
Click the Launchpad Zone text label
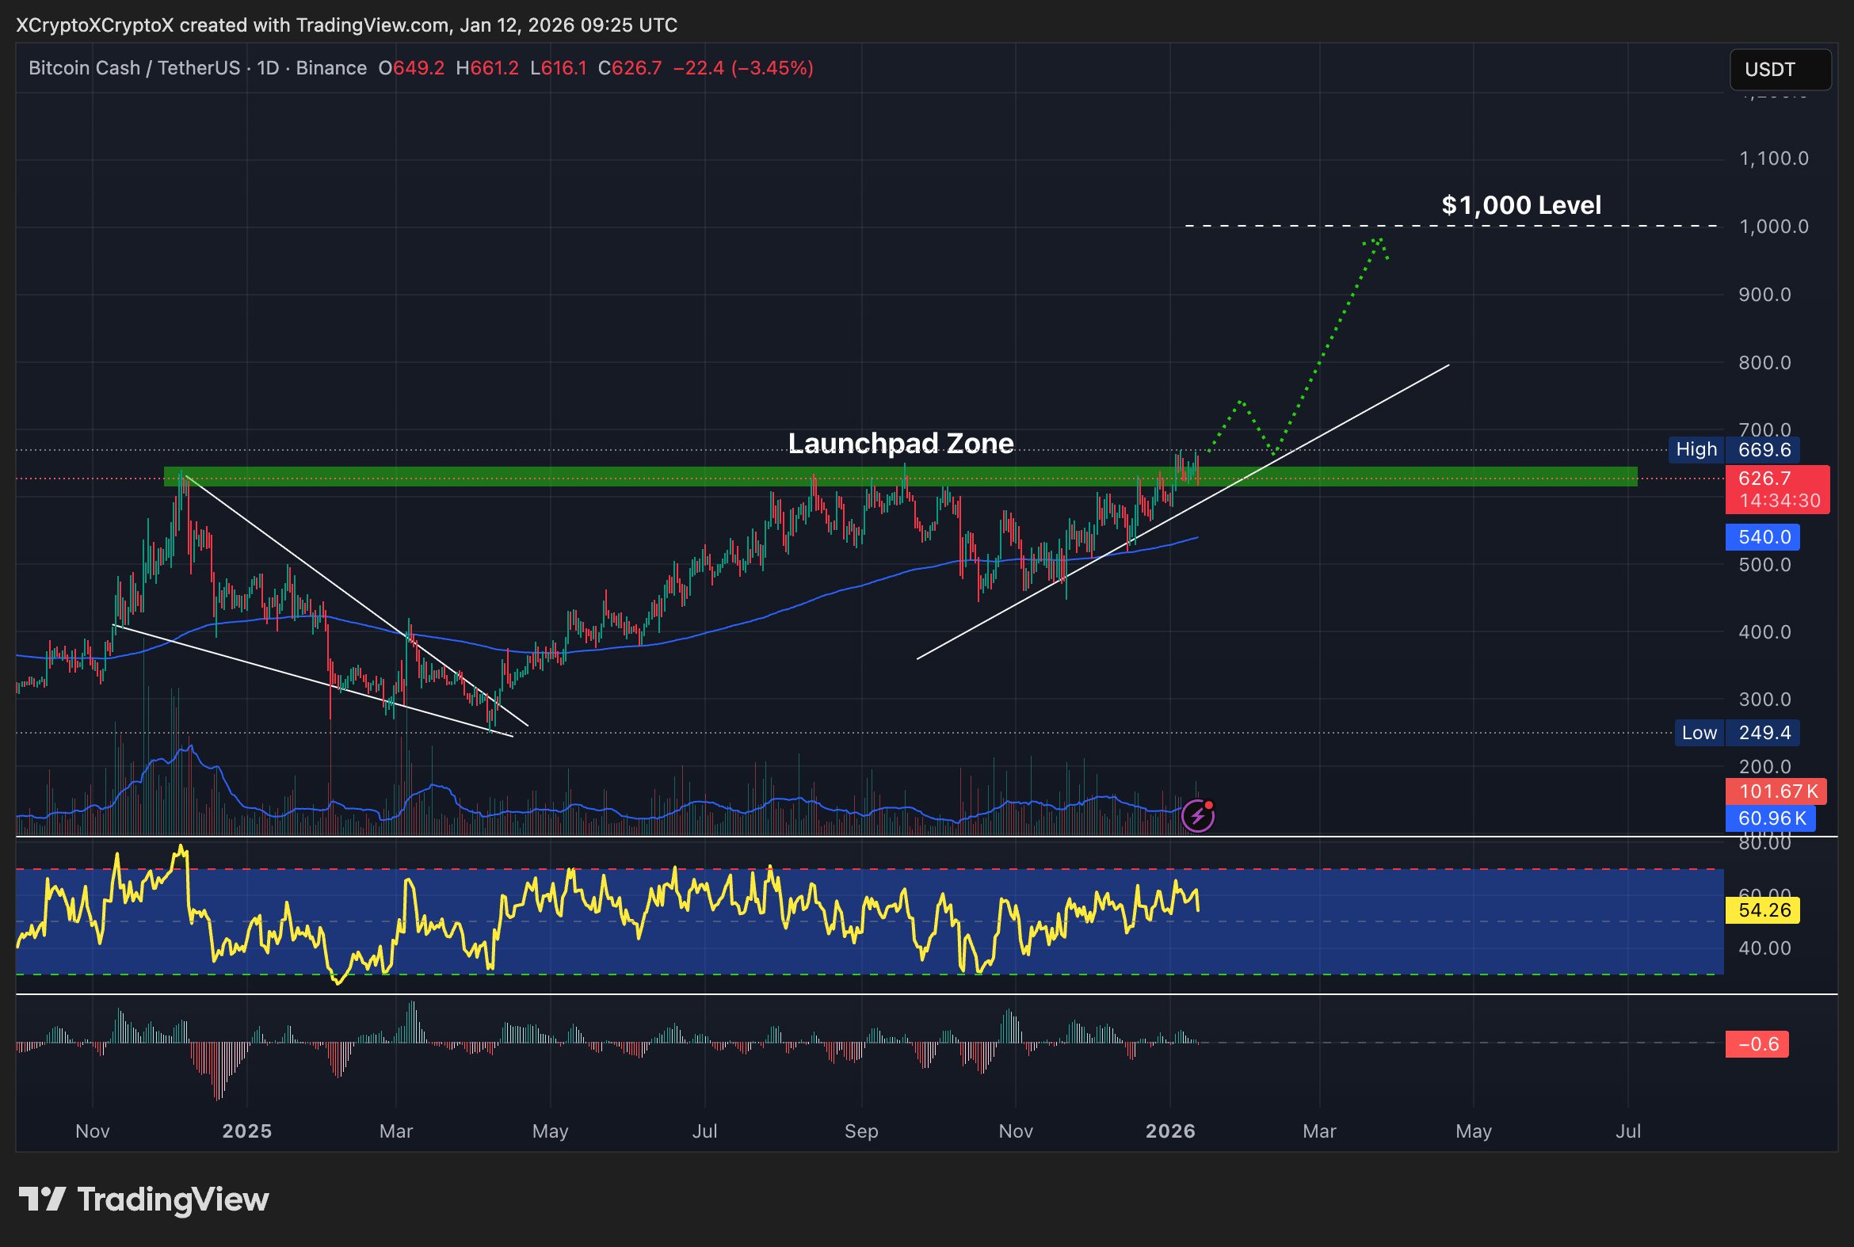click(x=900, y=444)
